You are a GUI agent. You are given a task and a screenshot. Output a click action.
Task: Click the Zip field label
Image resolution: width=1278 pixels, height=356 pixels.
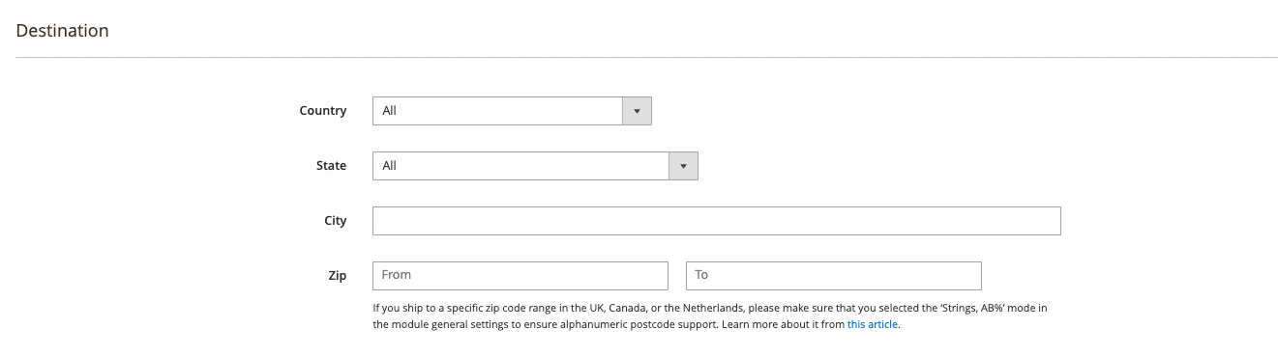pos(338,276)
